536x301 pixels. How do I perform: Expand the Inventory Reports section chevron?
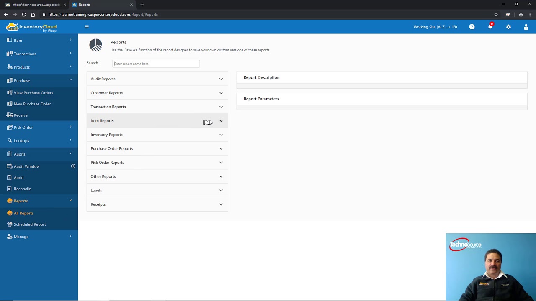tap(221, 135)
